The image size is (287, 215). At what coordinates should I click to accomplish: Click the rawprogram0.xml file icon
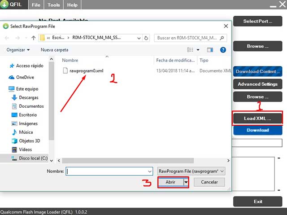(x=65, y=70)
